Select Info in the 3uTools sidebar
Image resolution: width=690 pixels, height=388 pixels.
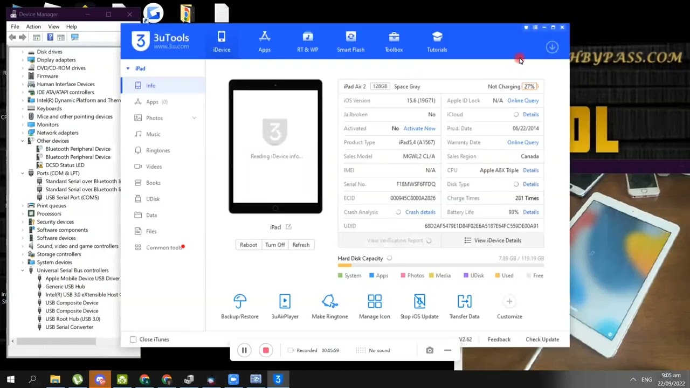(x=163, y=86)
